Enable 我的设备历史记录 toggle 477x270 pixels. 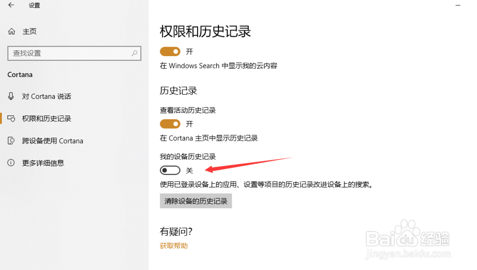coord(170,170)
